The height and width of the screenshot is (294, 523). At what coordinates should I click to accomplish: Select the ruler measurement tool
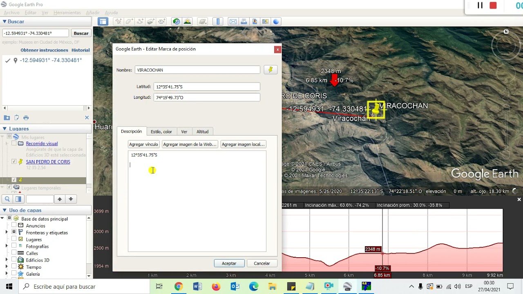tap(218, 22)
